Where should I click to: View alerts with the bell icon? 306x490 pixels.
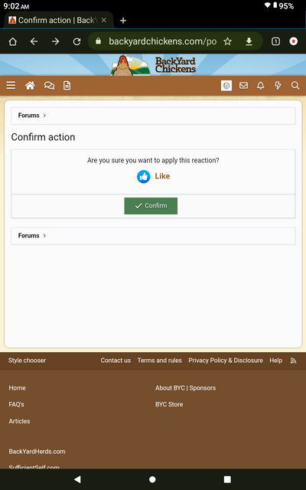pos(260,85)
